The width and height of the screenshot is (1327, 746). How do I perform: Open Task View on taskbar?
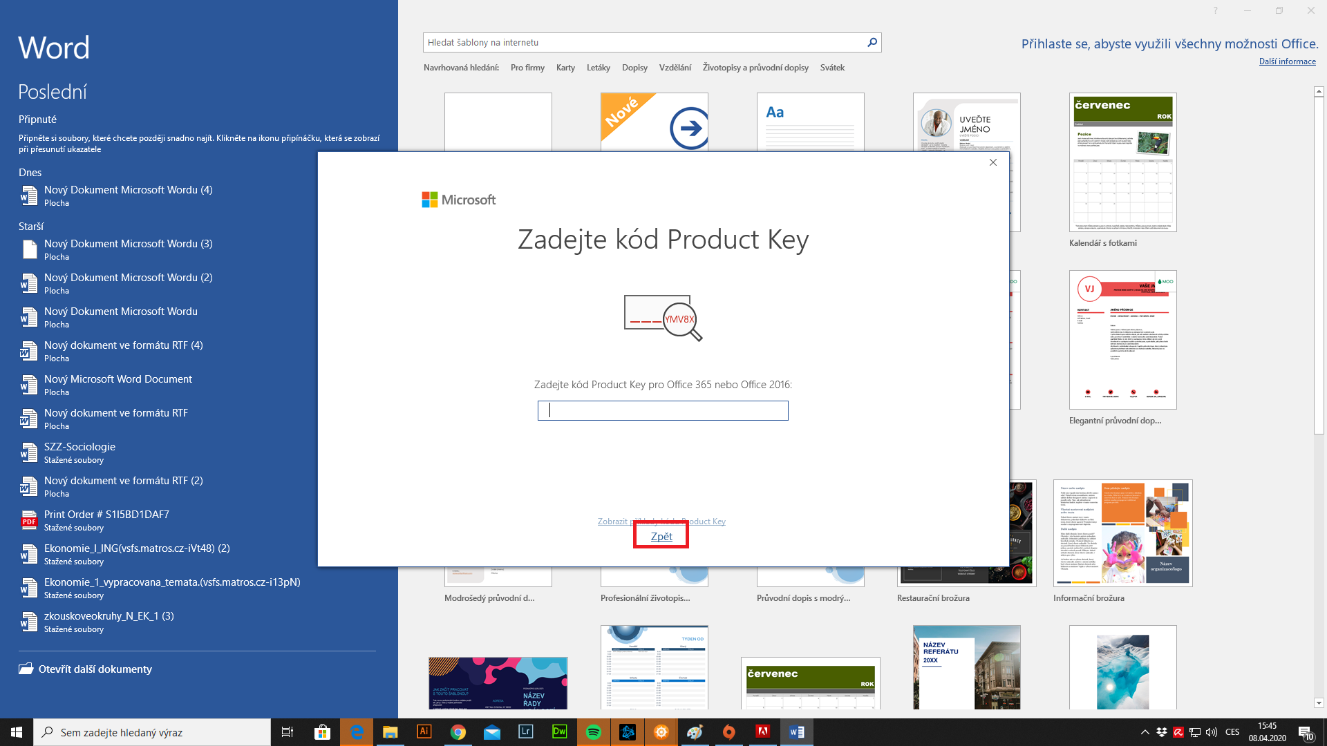click(x=288, y=732)
